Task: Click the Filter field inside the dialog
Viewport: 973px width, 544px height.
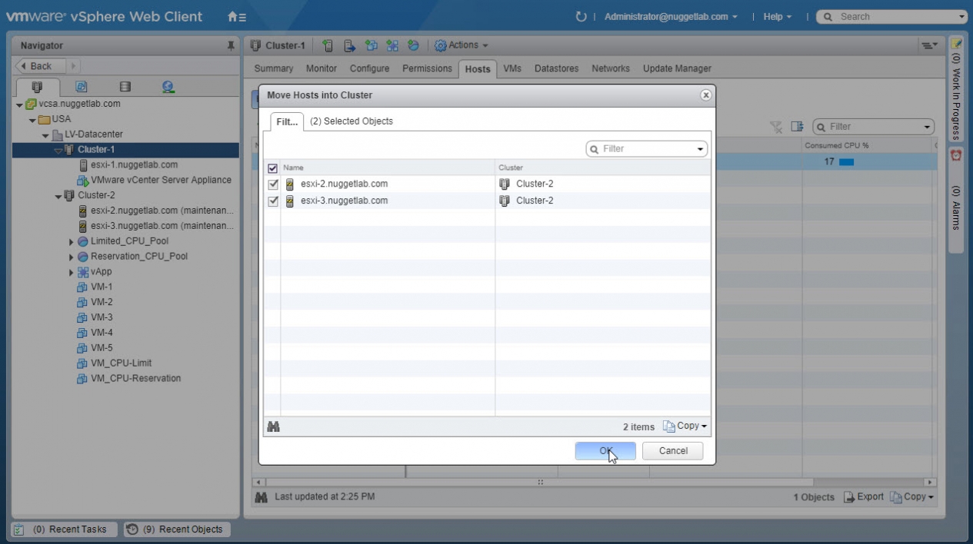Action: (646, 149)
